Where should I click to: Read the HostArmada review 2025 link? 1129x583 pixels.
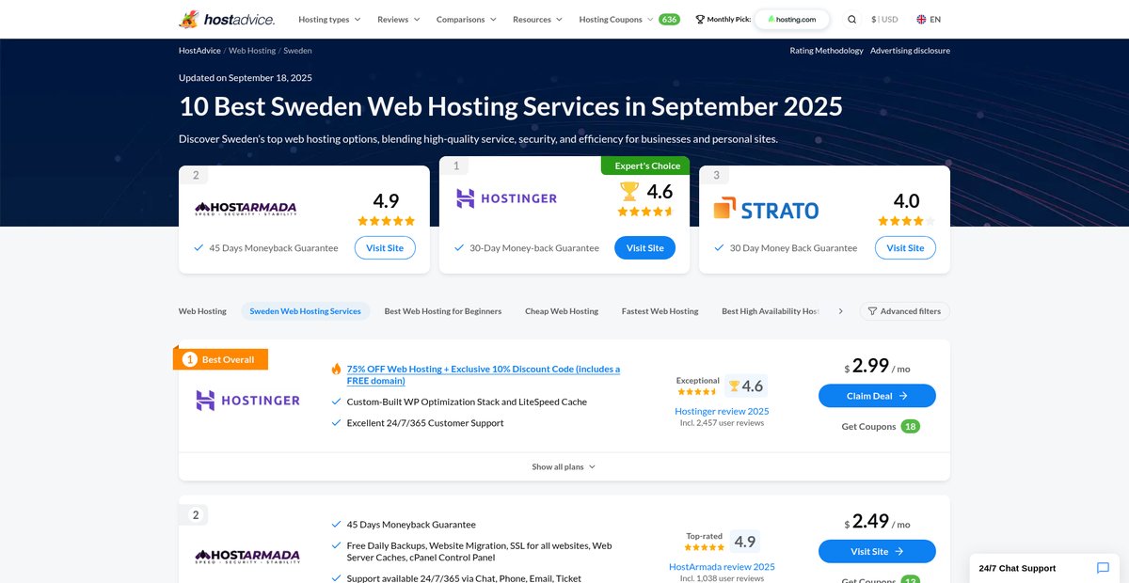click(x=722, y=567)
